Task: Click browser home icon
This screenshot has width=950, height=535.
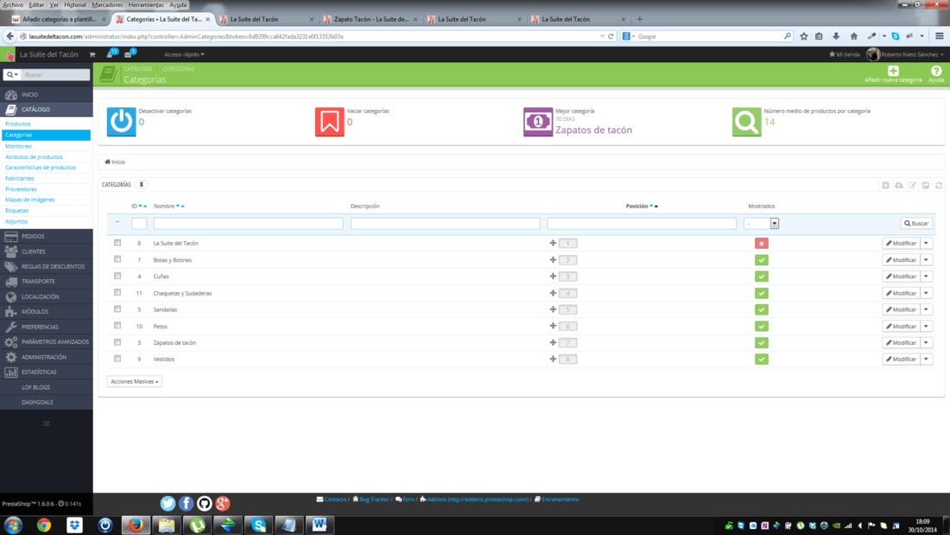Action: tap(853, 36)
